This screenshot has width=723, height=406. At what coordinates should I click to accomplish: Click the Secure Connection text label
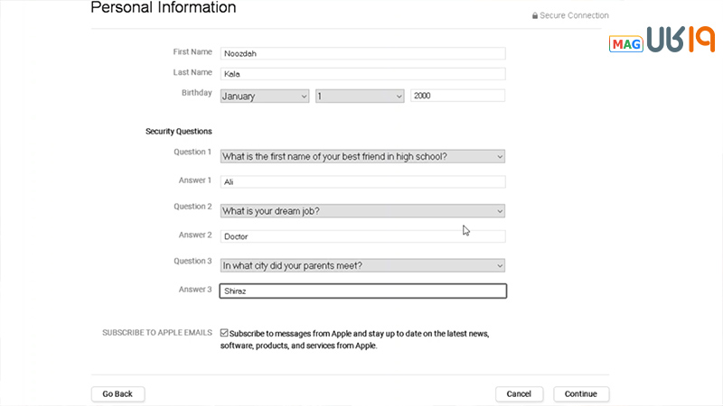[574, 15]
